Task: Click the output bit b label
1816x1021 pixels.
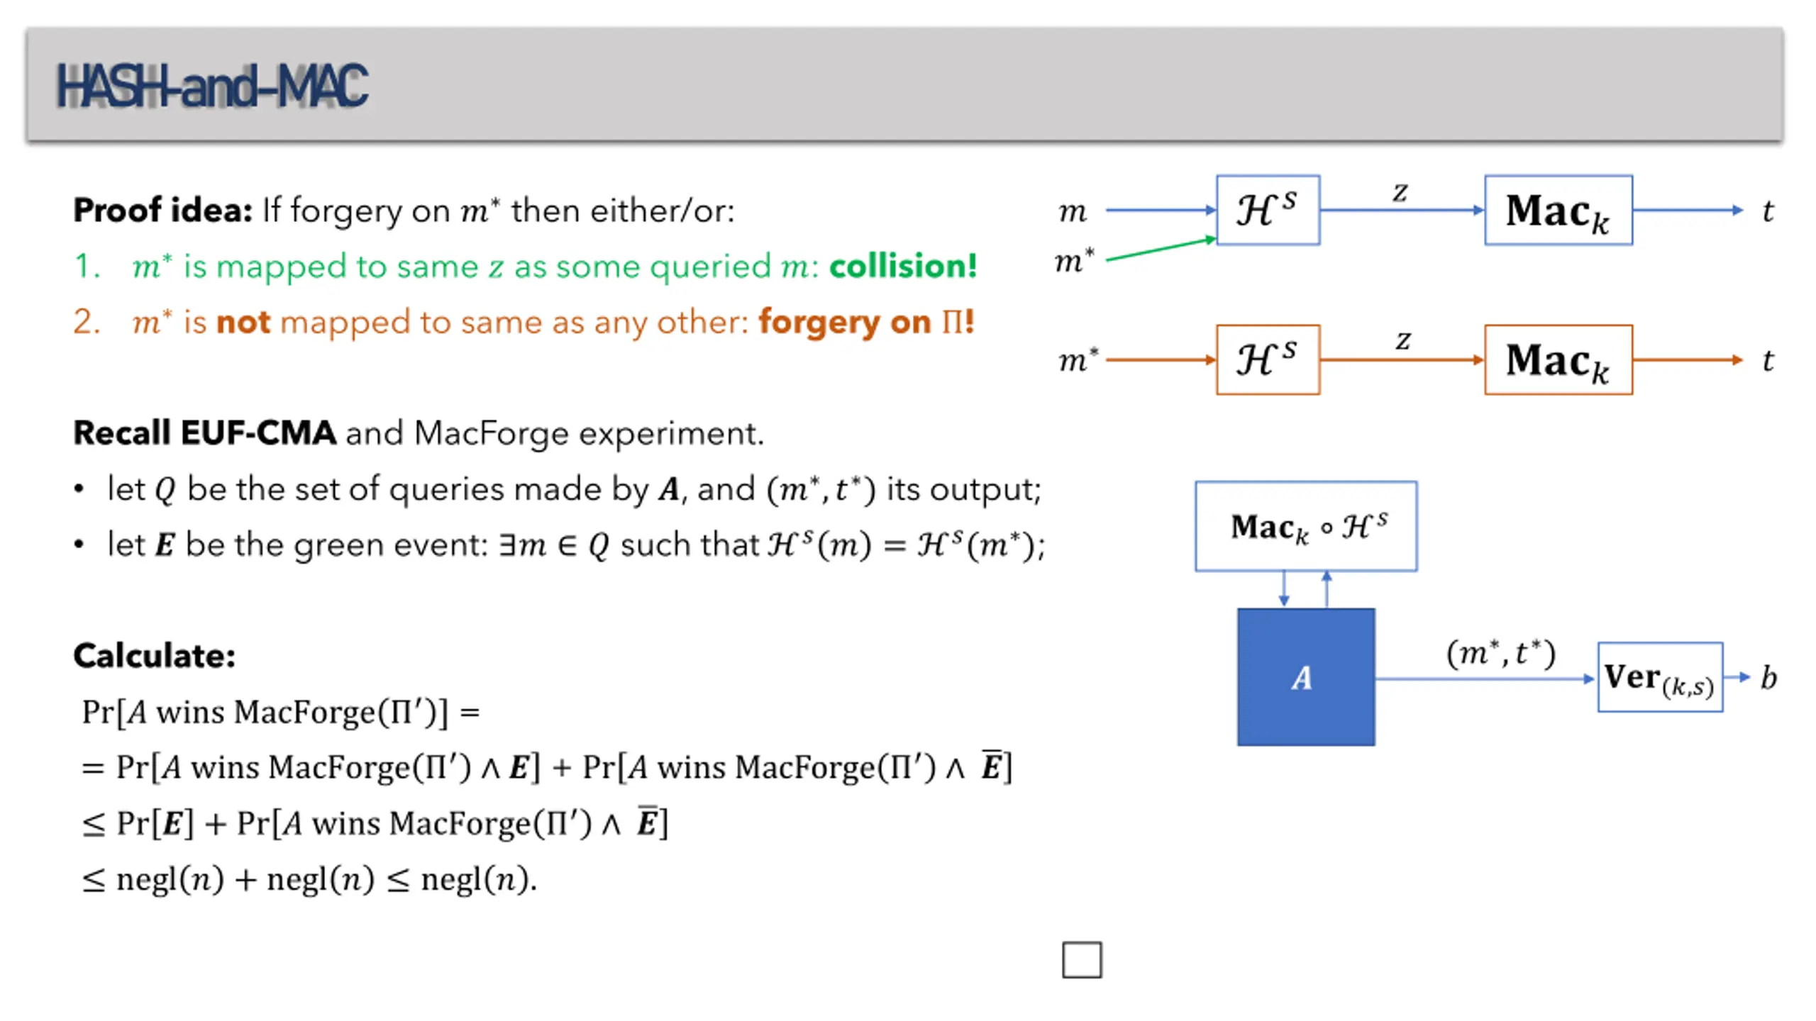Action: tap(1768, 678)
